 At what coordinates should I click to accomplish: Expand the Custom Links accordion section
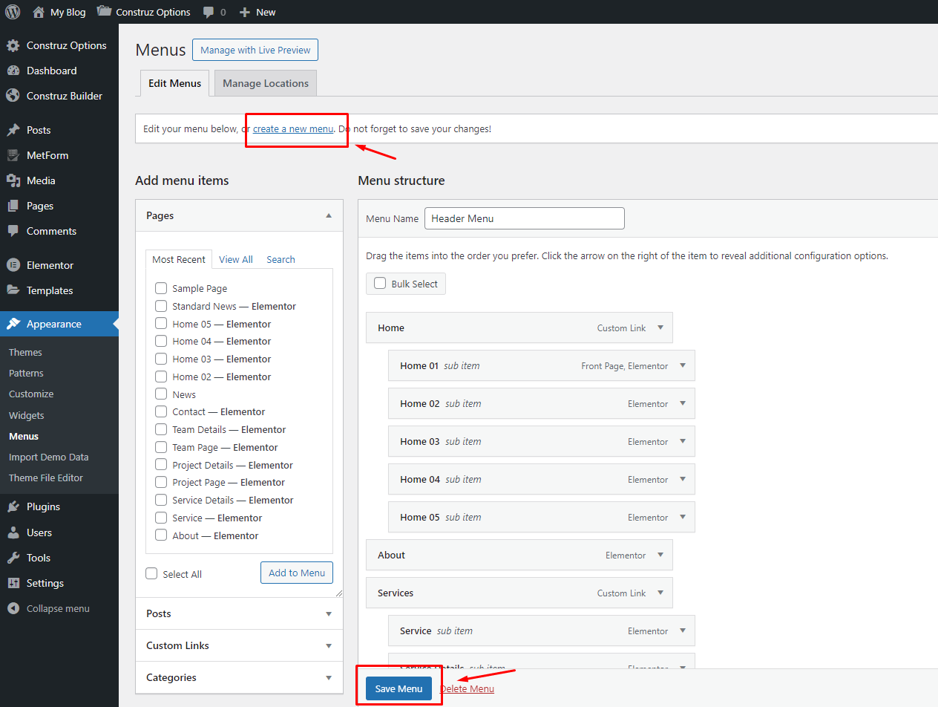pos(239,645)
